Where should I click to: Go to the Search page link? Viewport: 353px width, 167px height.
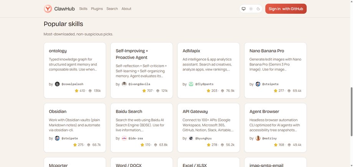coord(112,8)
